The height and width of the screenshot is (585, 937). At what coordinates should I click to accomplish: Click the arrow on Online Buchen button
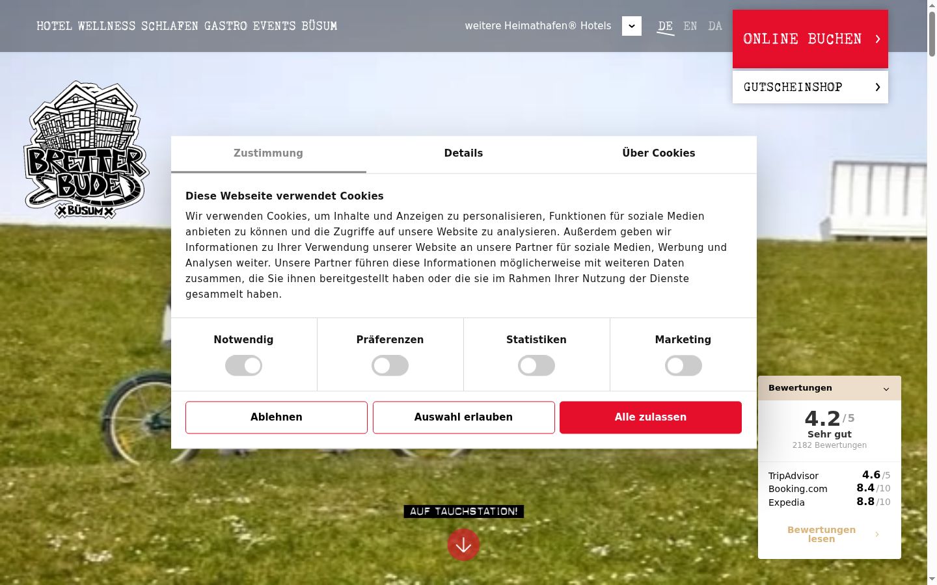878,39
